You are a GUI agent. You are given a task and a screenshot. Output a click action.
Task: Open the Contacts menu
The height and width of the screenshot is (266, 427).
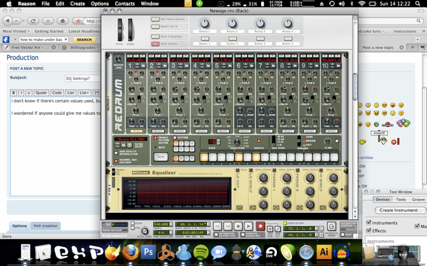click(125, 4)
